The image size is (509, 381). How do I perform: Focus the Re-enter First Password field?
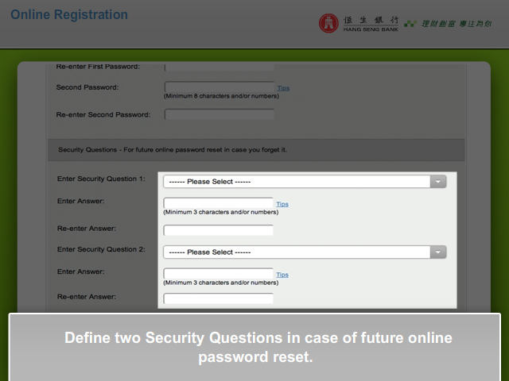(x=219, y=67)
